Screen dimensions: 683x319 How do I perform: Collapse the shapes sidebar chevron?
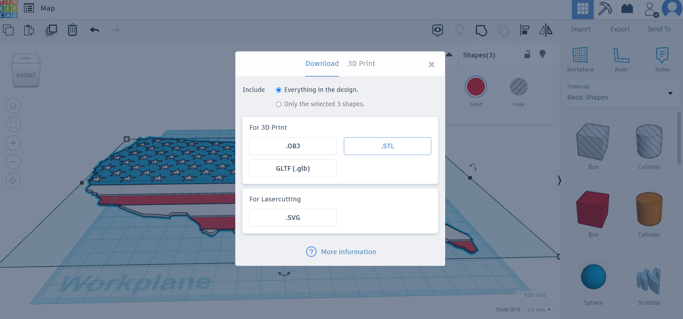tap(559, 180)
